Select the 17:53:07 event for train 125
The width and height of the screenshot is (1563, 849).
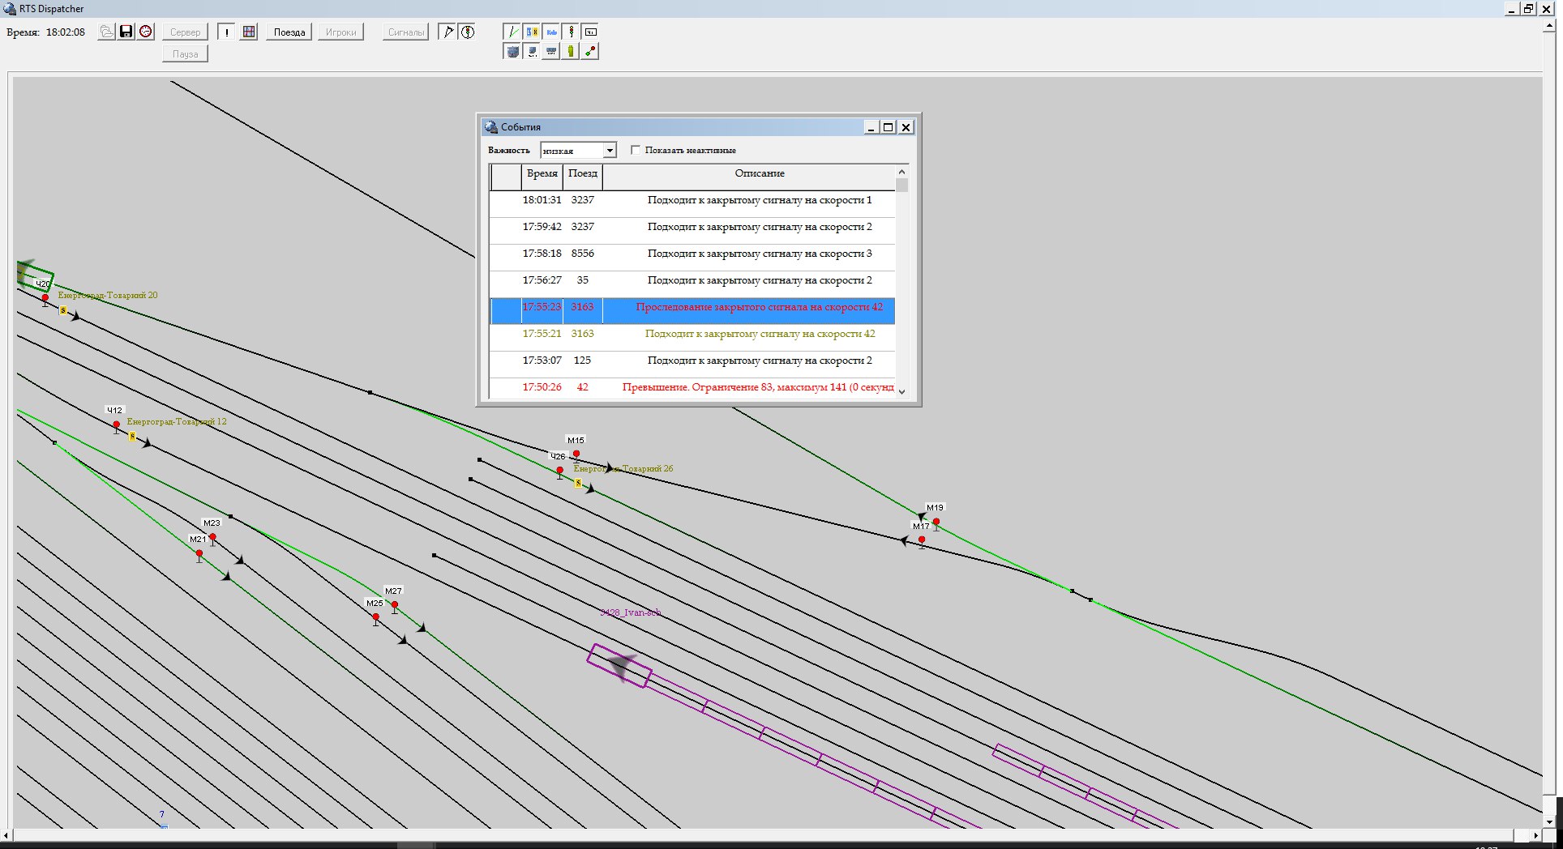[x=692, y=364]
